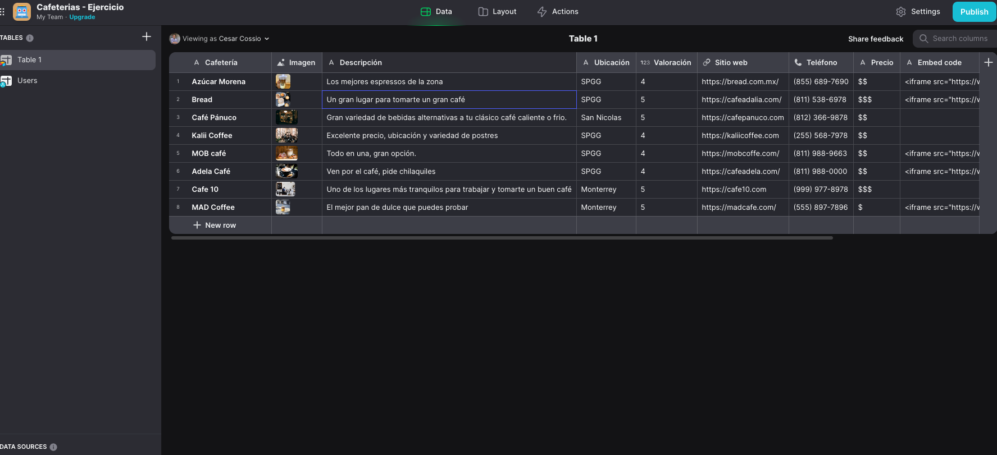Open the Azúcar Morena image thumbnail
This screenshot has height=455, width=997.
point(283,81)
